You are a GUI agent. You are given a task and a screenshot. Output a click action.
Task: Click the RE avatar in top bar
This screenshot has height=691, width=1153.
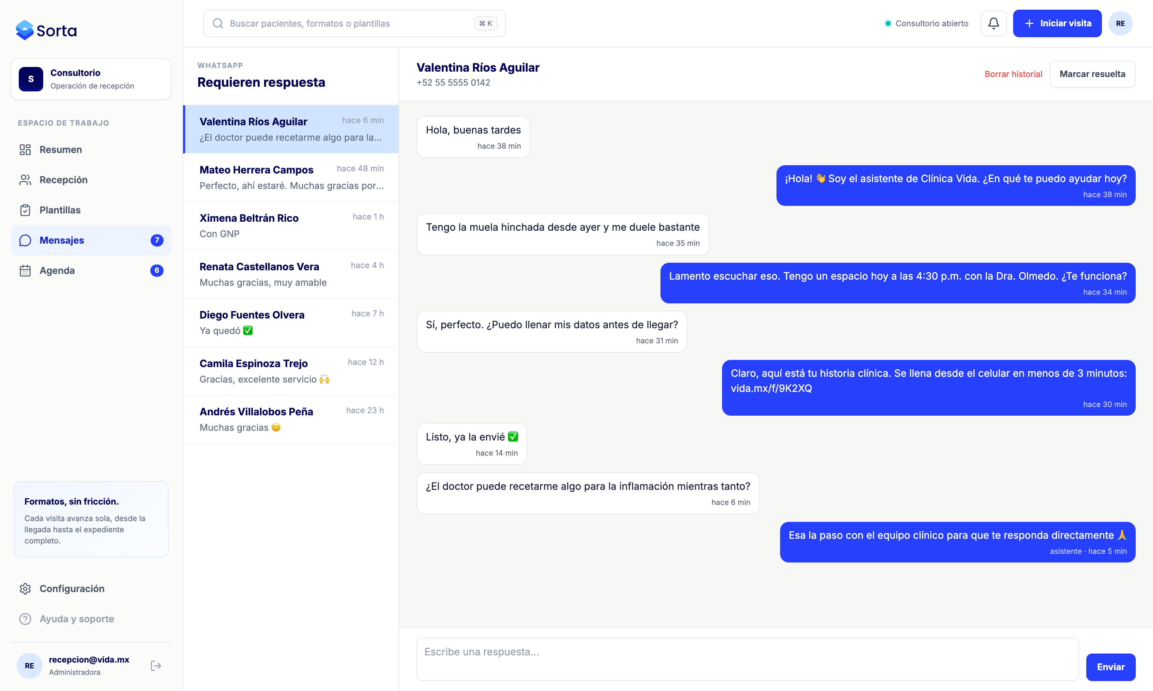[1120, 23]
